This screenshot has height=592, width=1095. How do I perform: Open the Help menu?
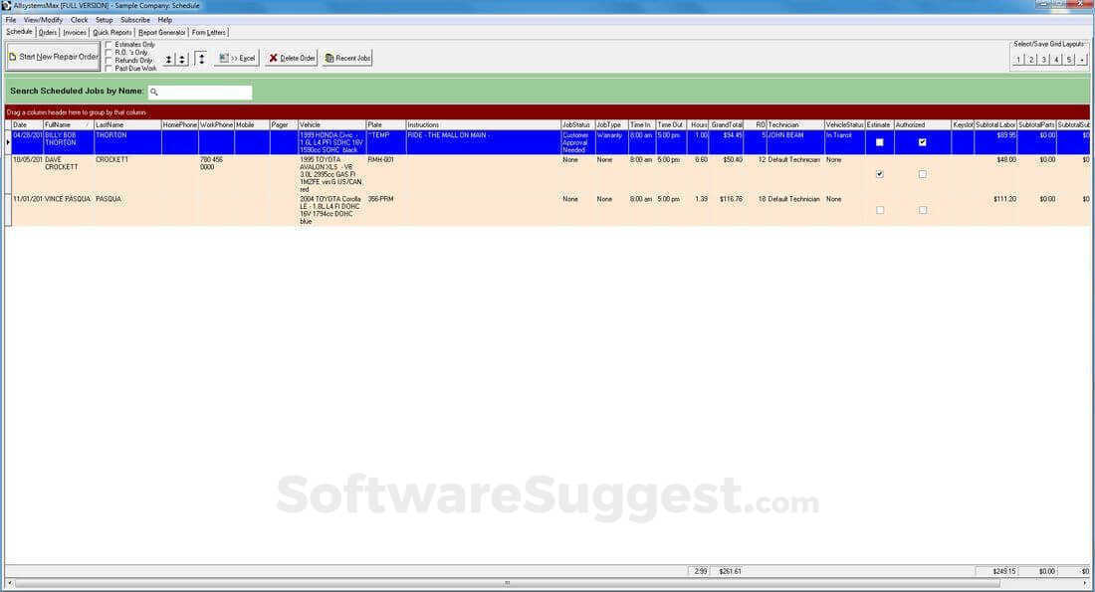[165, 20]
